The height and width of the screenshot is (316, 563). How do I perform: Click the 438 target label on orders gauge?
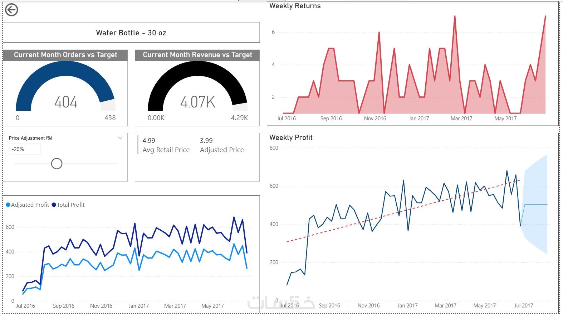pyautogui.click(x=110, y=118)
